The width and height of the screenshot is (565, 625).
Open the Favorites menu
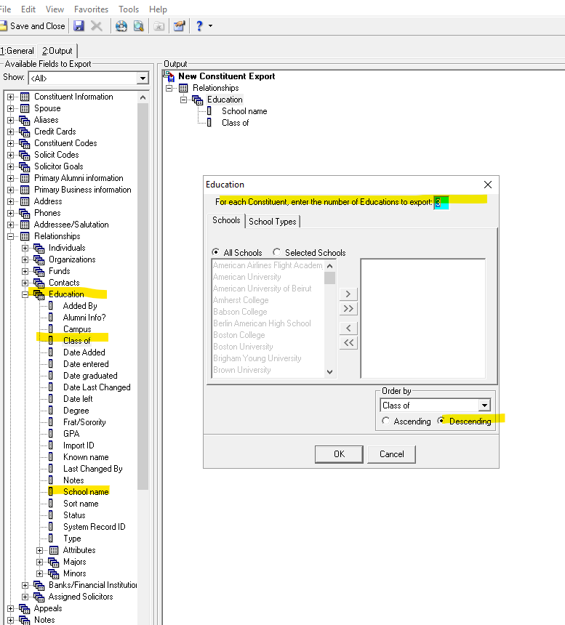[x=92, y=9]
